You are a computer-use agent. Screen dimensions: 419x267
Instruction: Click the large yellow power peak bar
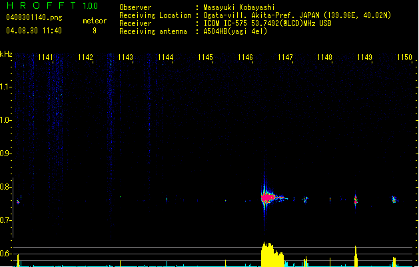click(x=272, y=254)
